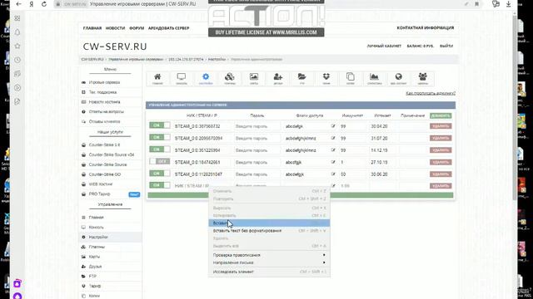Click the Yandex Я icon in browser bar
The width and height of the screenshot is (533, 299).
[32, 4]
